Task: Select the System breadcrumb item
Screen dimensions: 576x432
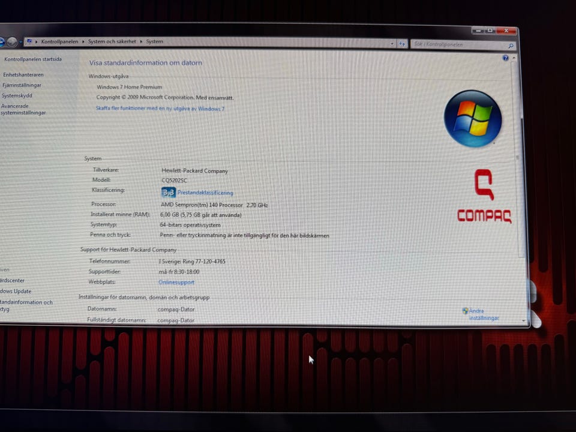Action: click(154, 41)
